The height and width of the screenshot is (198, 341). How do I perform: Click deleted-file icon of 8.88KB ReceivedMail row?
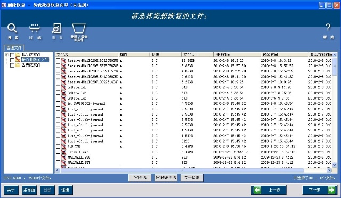[x=63, y=65]
